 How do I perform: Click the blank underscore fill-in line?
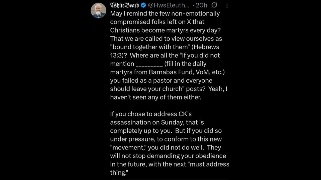[x=149, y=64]
